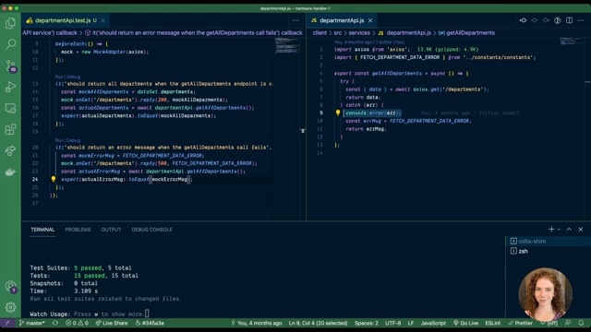591x332 pixels.
Task: Toggle Prettier formatter in status bar
Action: coord(521,323)
